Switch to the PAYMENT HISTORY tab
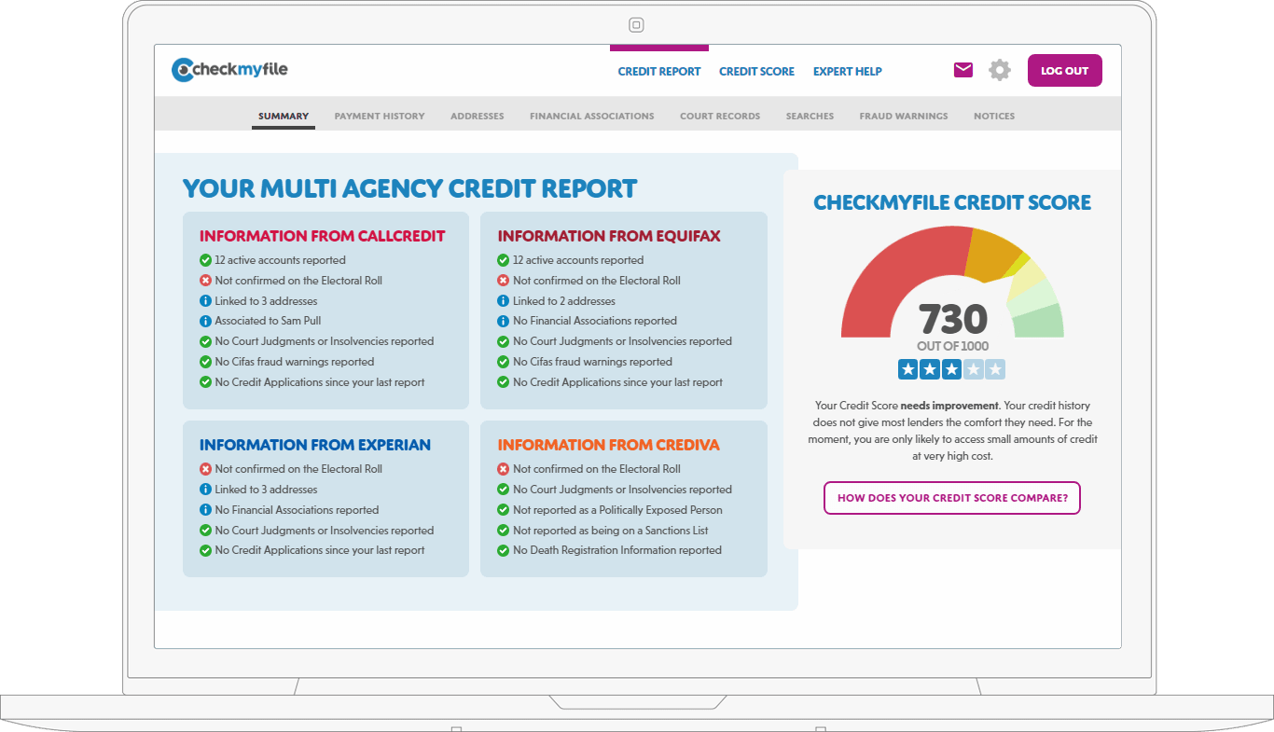The height and width of the screenshot is (732, 1274). tap(380, 117)
